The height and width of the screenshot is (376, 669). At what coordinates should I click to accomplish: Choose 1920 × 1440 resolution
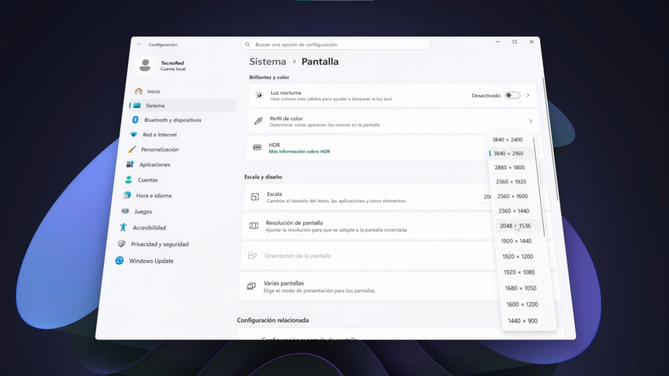click(516, 241)
